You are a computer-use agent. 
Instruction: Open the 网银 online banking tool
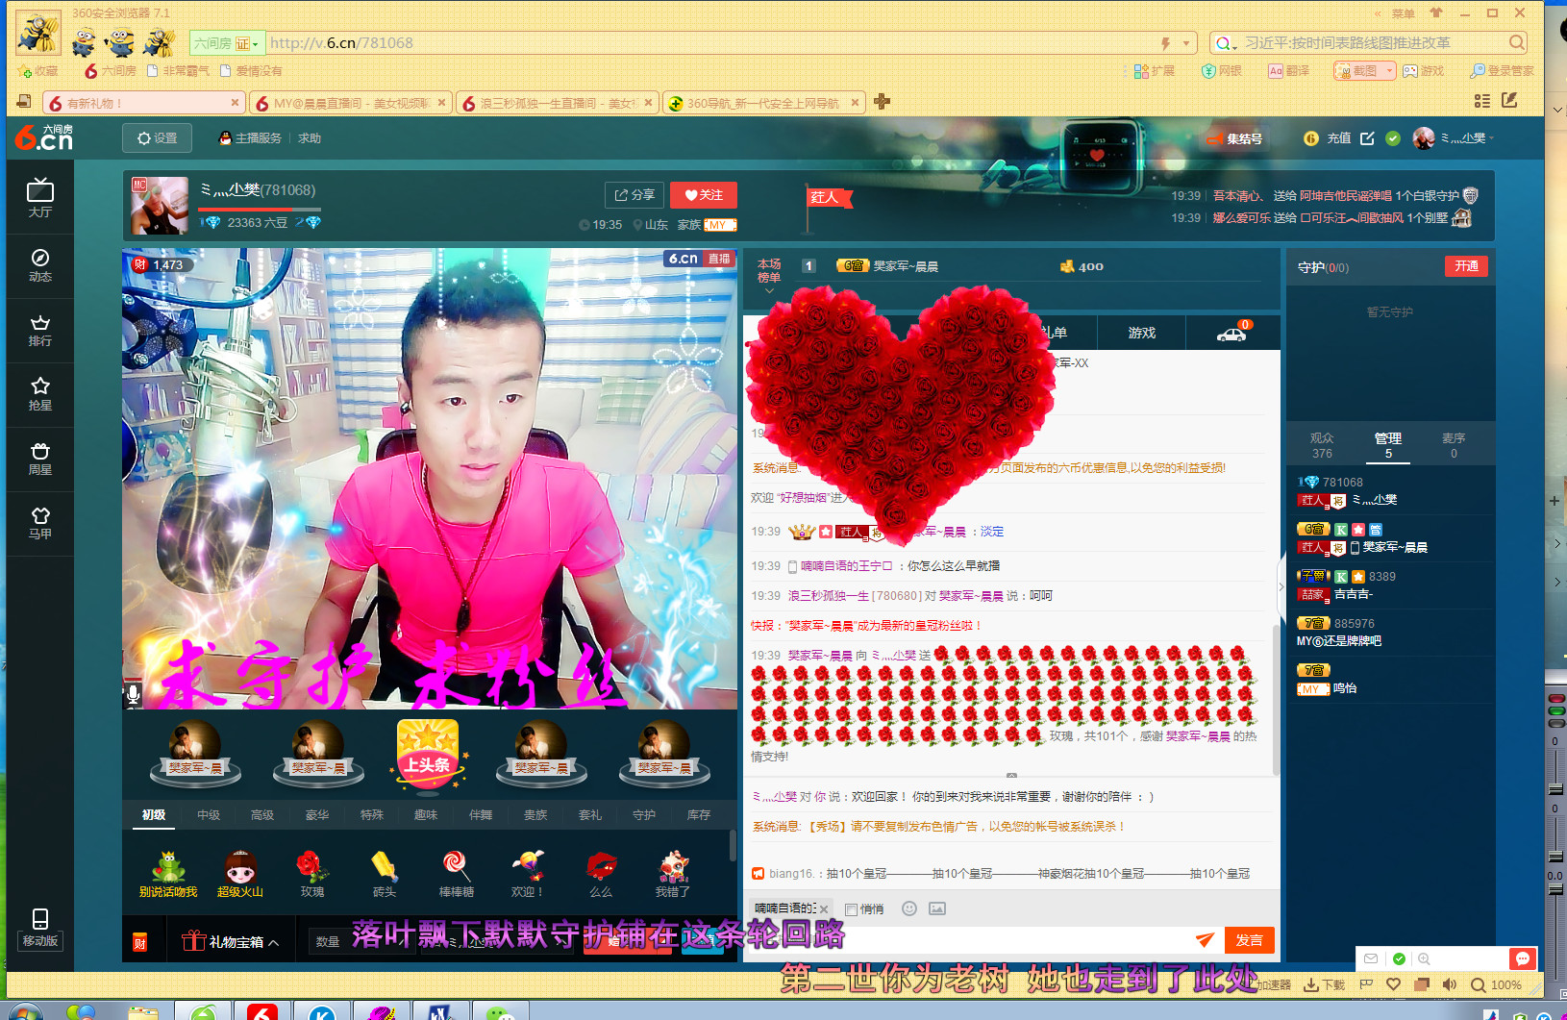tap(1222, 71)
